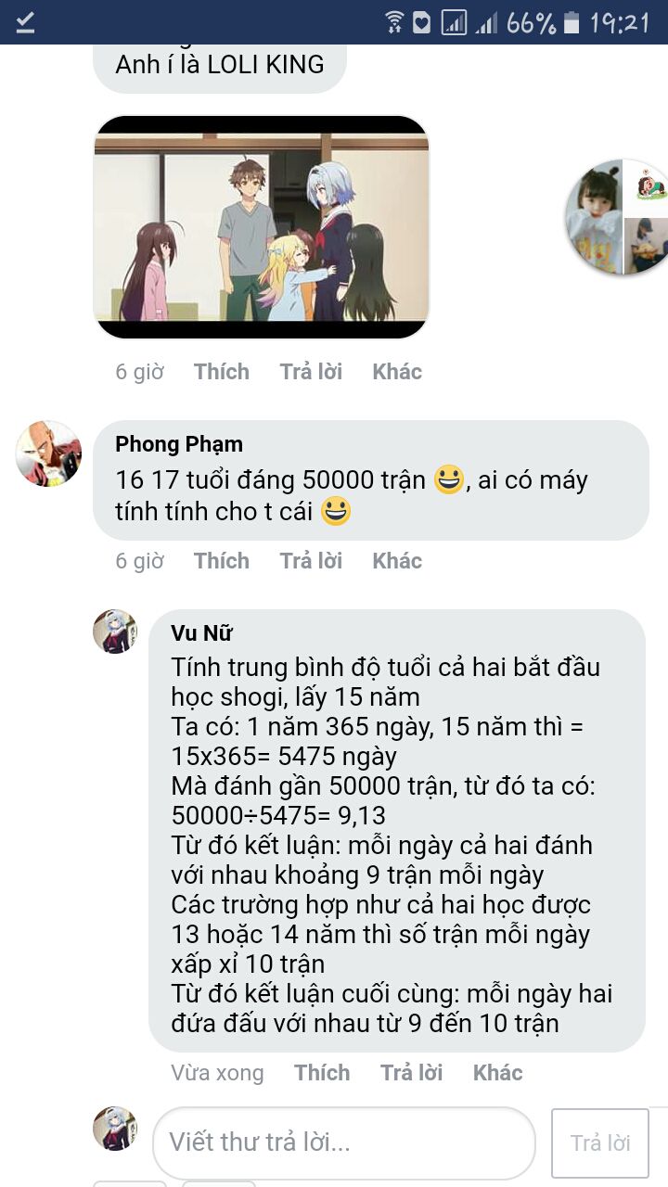Screen dimensions: 668x1187
Task: Reply to Vu Nữ's comment via Trả lời
Action: tap(411, 1073)
